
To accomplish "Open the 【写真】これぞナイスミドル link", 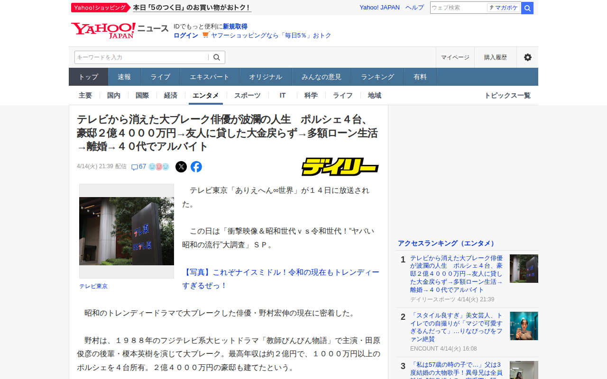I will coord(281,279).
